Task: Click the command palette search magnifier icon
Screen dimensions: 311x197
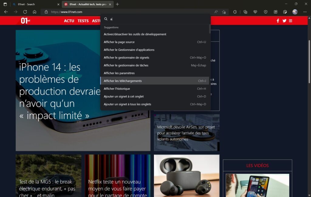Action: click(106, 19)
